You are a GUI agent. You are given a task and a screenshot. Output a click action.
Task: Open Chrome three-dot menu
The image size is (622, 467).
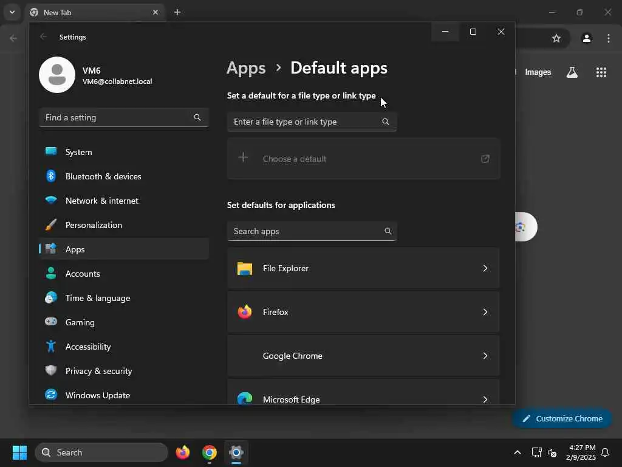[609, 38]
